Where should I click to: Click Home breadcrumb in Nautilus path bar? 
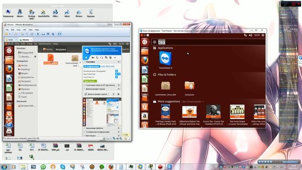pos(48,49)
